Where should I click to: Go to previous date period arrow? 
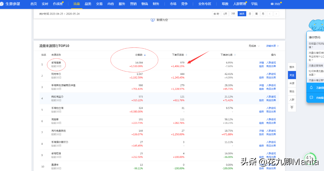270,14
